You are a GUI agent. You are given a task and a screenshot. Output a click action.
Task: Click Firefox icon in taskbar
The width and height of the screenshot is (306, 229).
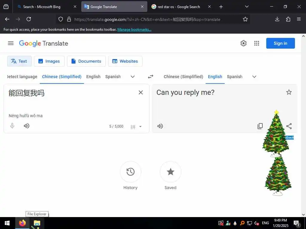click(22, 223)
